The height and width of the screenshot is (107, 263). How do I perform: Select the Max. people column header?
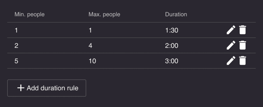click(x=104, y=14)
